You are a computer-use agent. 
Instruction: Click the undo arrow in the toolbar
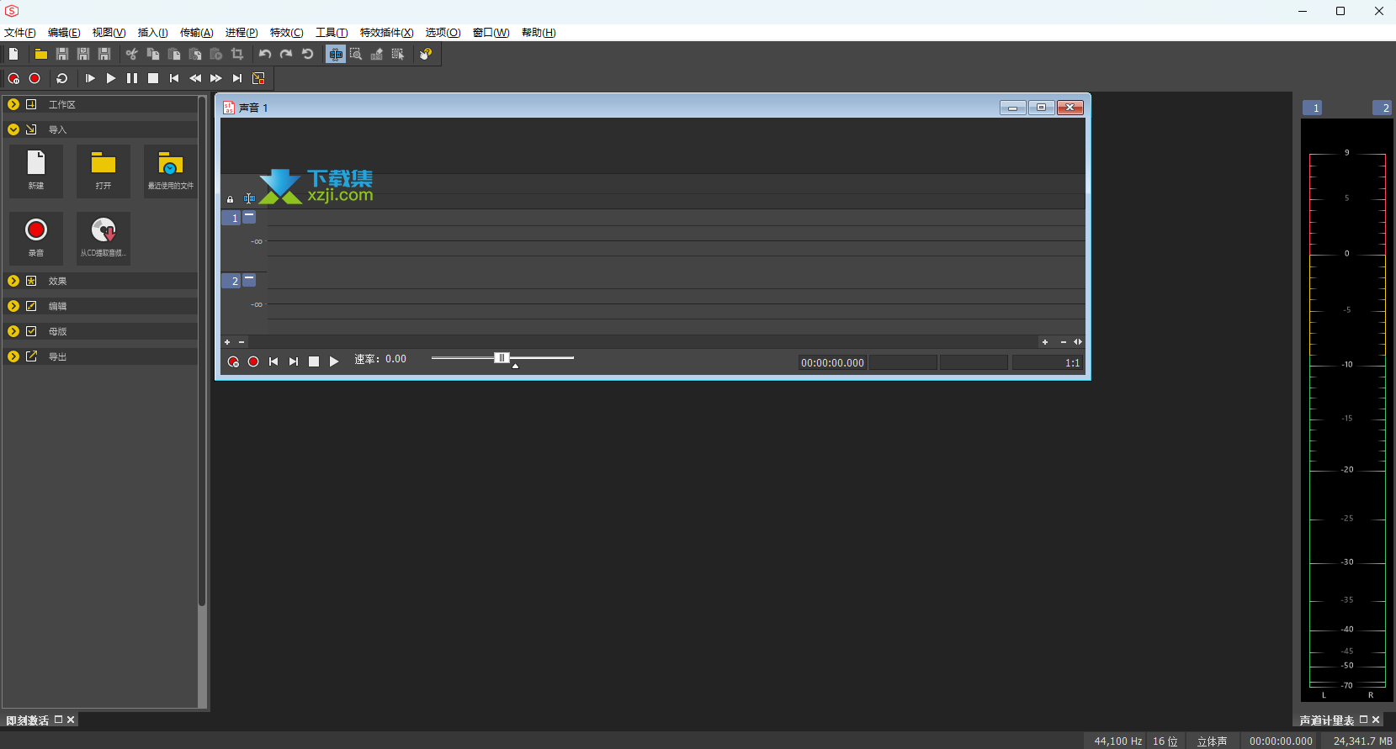tap(265, 54)
